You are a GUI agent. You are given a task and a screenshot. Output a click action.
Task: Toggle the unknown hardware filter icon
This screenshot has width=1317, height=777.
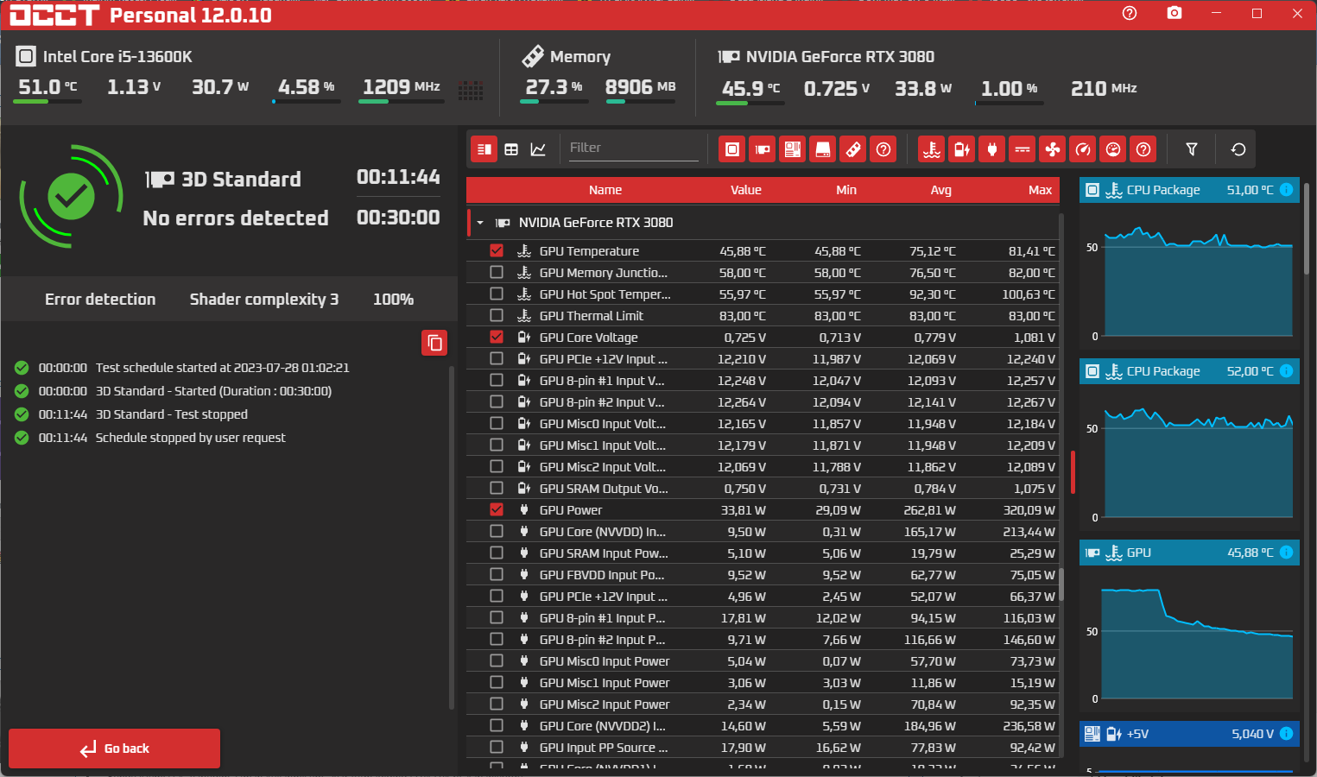[883, 149]
